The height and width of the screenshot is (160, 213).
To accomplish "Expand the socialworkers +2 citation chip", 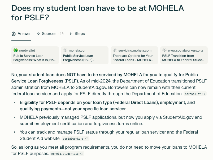I will click(x=75, y=138).
